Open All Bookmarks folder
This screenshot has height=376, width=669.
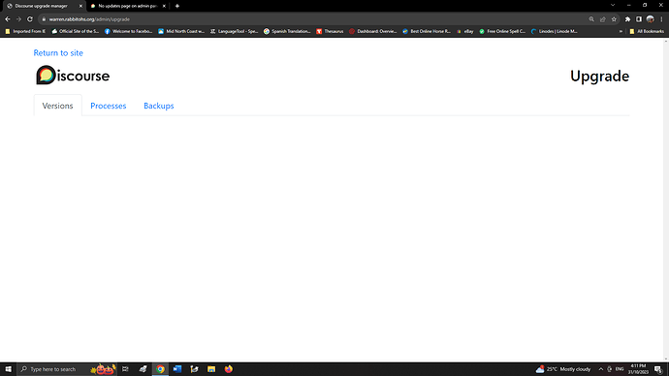pos(647,31)
